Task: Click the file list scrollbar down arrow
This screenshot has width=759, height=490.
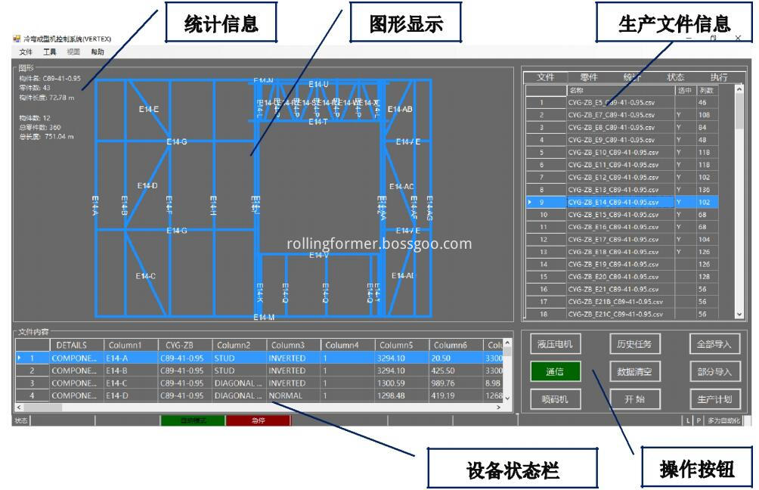Action: pyautogui.click(x=739, y=315)
